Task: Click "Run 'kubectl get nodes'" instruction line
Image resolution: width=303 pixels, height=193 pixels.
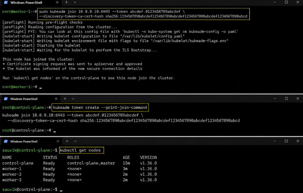Action: click(x=89, y=78)
